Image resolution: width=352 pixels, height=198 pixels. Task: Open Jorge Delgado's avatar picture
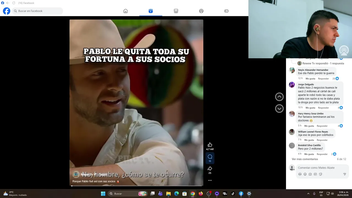tap(292, 85)
